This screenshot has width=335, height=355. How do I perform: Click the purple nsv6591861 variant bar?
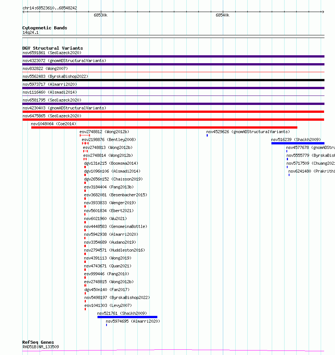pos(173,56)
